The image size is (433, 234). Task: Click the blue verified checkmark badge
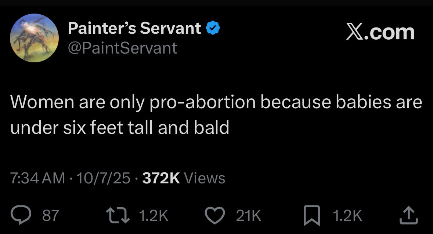click(213, 29)
